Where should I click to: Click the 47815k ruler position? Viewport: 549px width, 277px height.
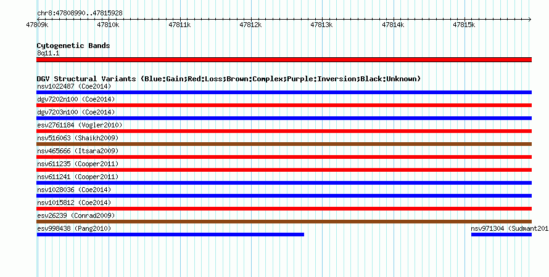(x=464, y=25)
